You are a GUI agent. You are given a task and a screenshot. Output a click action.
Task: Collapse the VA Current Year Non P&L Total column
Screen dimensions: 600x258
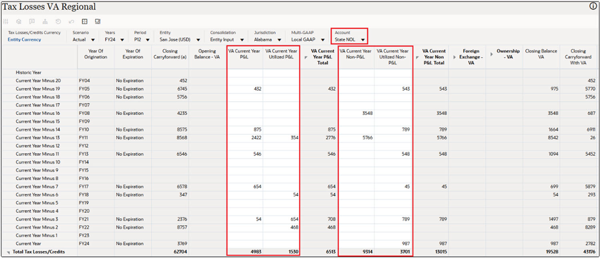coord(418,57)
